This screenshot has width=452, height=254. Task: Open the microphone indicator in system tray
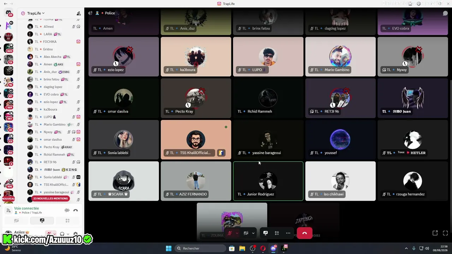click(x=414, y=248)
